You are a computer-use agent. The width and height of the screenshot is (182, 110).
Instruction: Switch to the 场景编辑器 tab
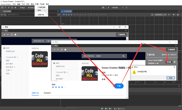(66, 11)
